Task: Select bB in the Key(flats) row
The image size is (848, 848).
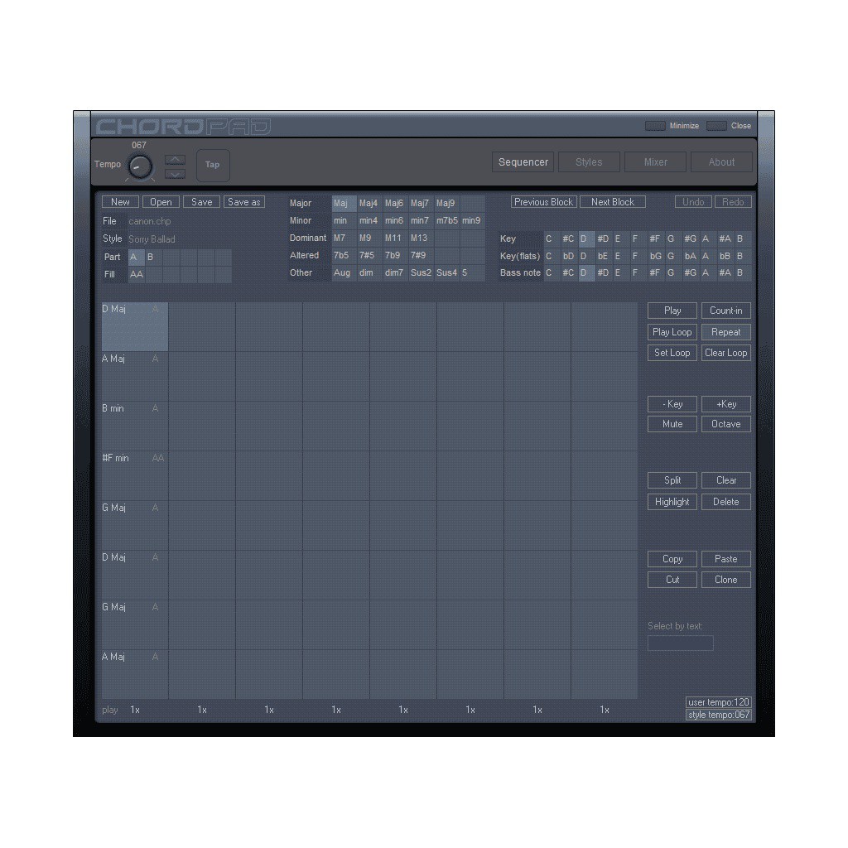Action: pos(725,256)
